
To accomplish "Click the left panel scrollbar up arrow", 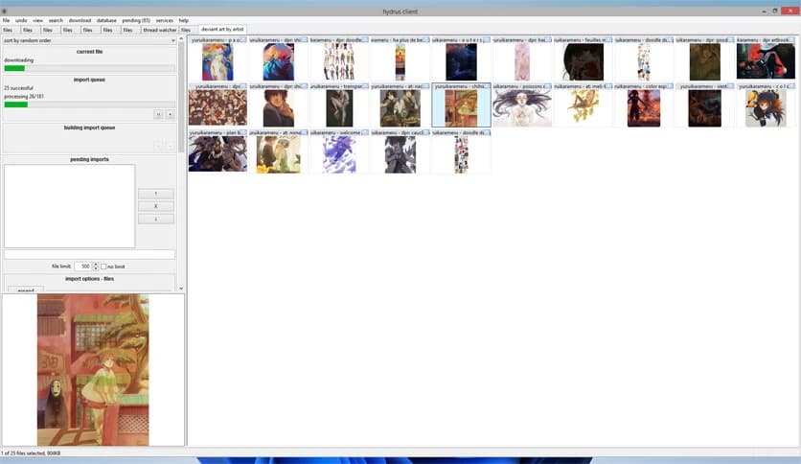I will click(x=181, y=39).
